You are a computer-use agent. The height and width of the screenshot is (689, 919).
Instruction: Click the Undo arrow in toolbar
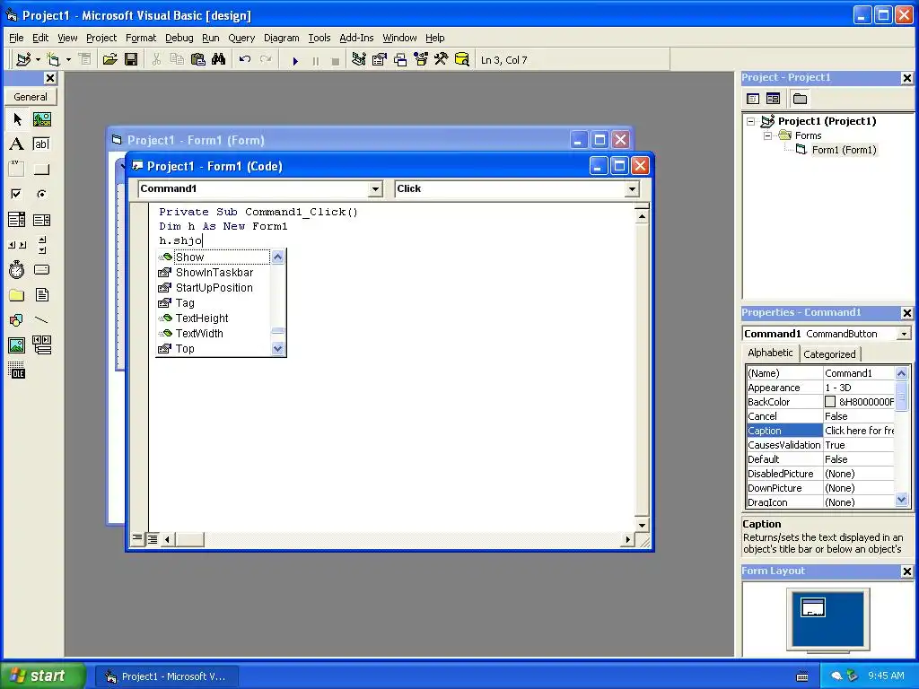pos(245,59)
